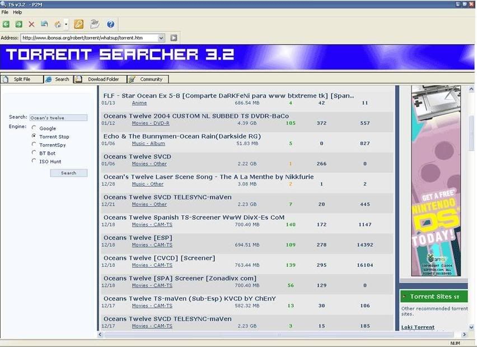This screenshot has width=477, height=347.
Task: Follow the Music - Album category link
Action: click(148, 144)
